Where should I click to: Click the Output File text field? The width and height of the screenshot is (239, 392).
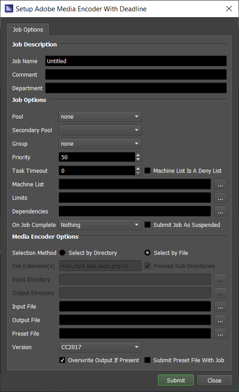pos(135,320)
